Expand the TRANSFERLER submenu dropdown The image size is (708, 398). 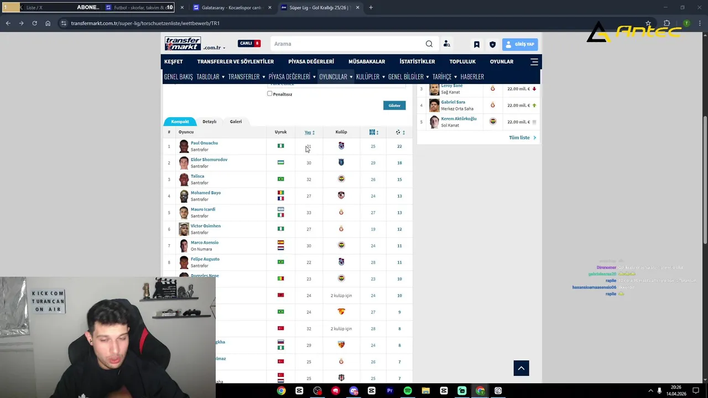[247, 77]
